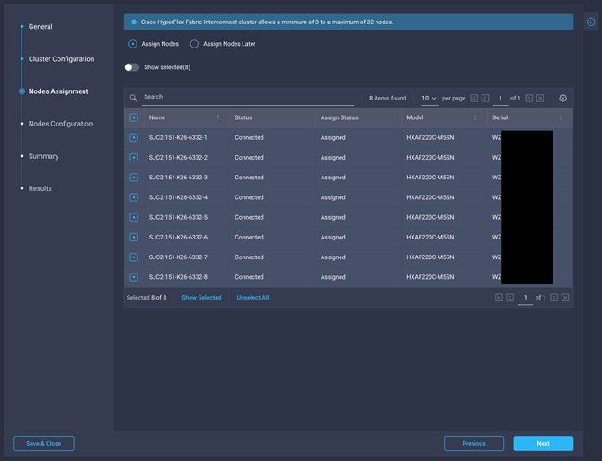Jump to Results step
This screenshot has height=461, width=602.
tap(40, 188)
